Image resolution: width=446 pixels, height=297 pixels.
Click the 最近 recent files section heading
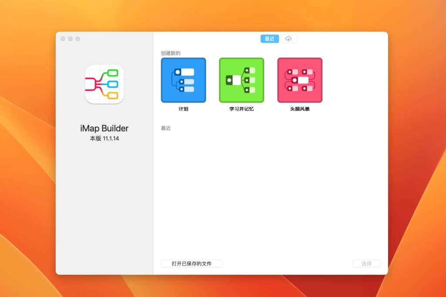tap(166, 127)
